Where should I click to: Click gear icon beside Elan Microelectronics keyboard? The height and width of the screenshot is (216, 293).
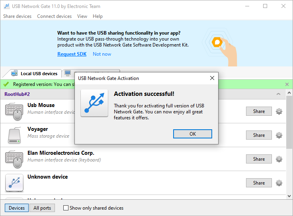pos(279,159)
